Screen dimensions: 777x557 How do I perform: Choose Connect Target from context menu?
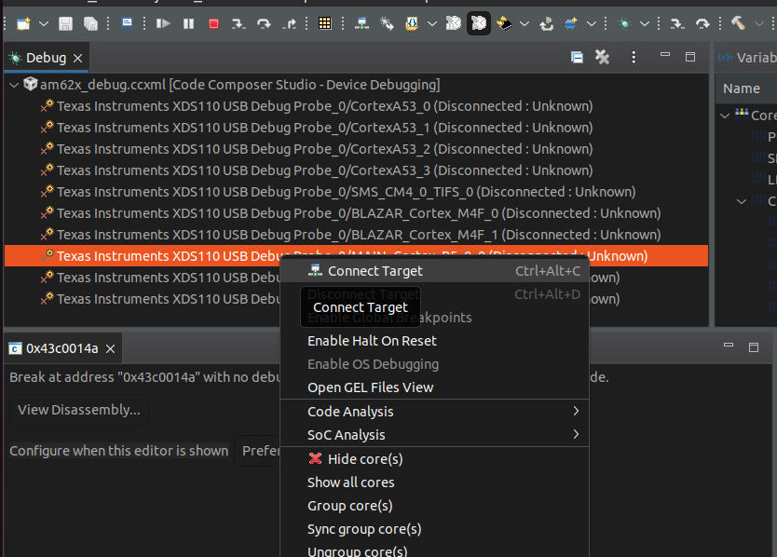tap(434, 271)
